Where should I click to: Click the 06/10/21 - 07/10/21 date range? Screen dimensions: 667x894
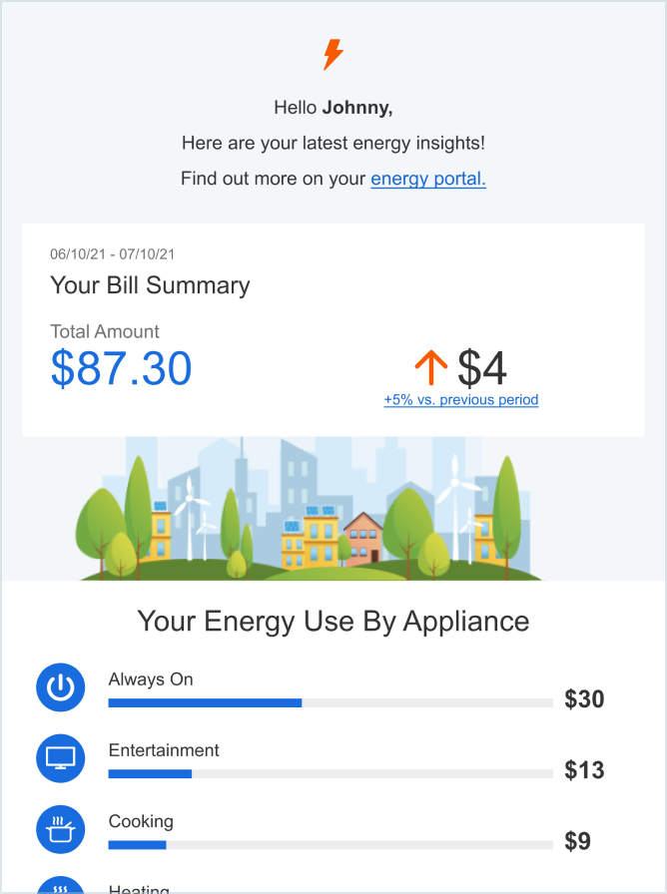[113, 254]
